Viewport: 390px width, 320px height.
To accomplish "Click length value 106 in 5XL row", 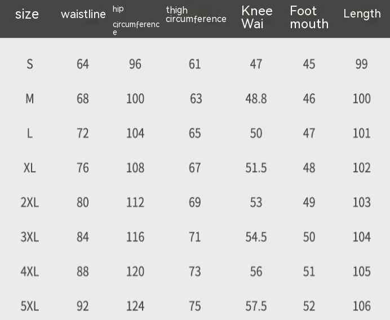I will (x=361, y=306).
